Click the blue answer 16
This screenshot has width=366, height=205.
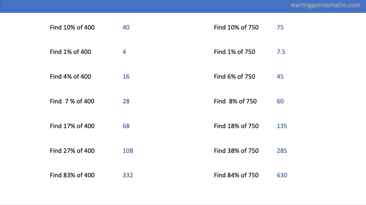126,77
